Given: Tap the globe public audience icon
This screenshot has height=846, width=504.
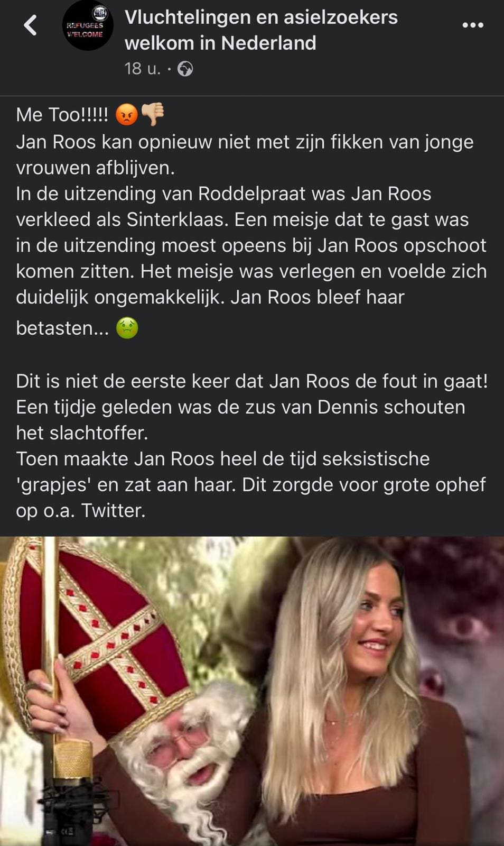Looking at the screenshot, I should click(x=185, y=69).
